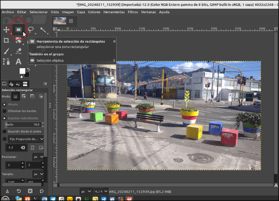Choose Intersect with selection mode
279x201 pixels.
coord(41,96)
